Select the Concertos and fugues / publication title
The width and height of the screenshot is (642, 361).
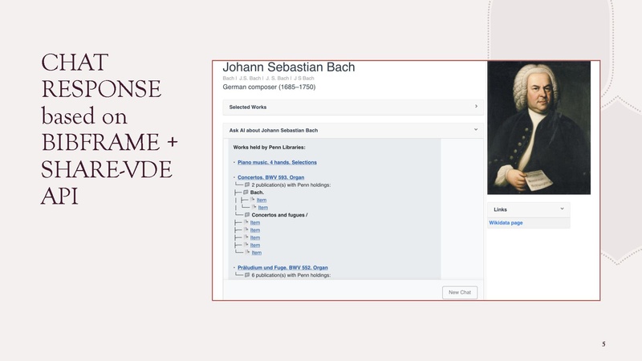pos(279,215)
